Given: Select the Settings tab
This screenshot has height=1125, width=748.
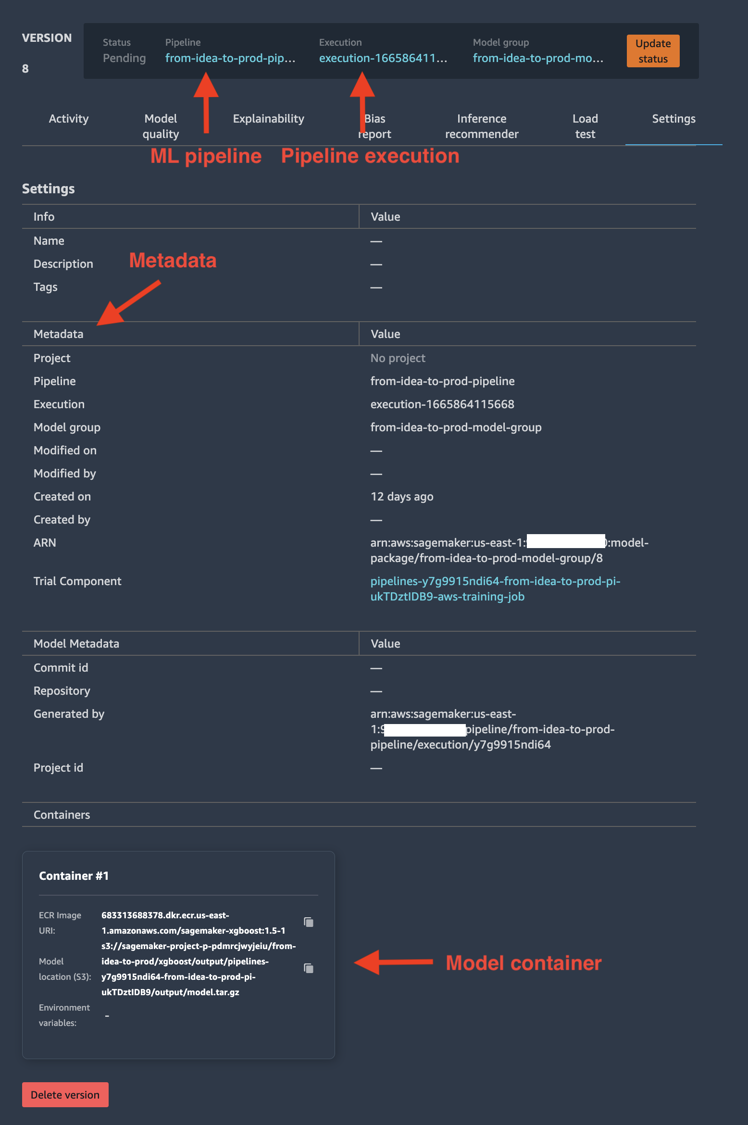Looking at the screenshot, I should (673, 119).
